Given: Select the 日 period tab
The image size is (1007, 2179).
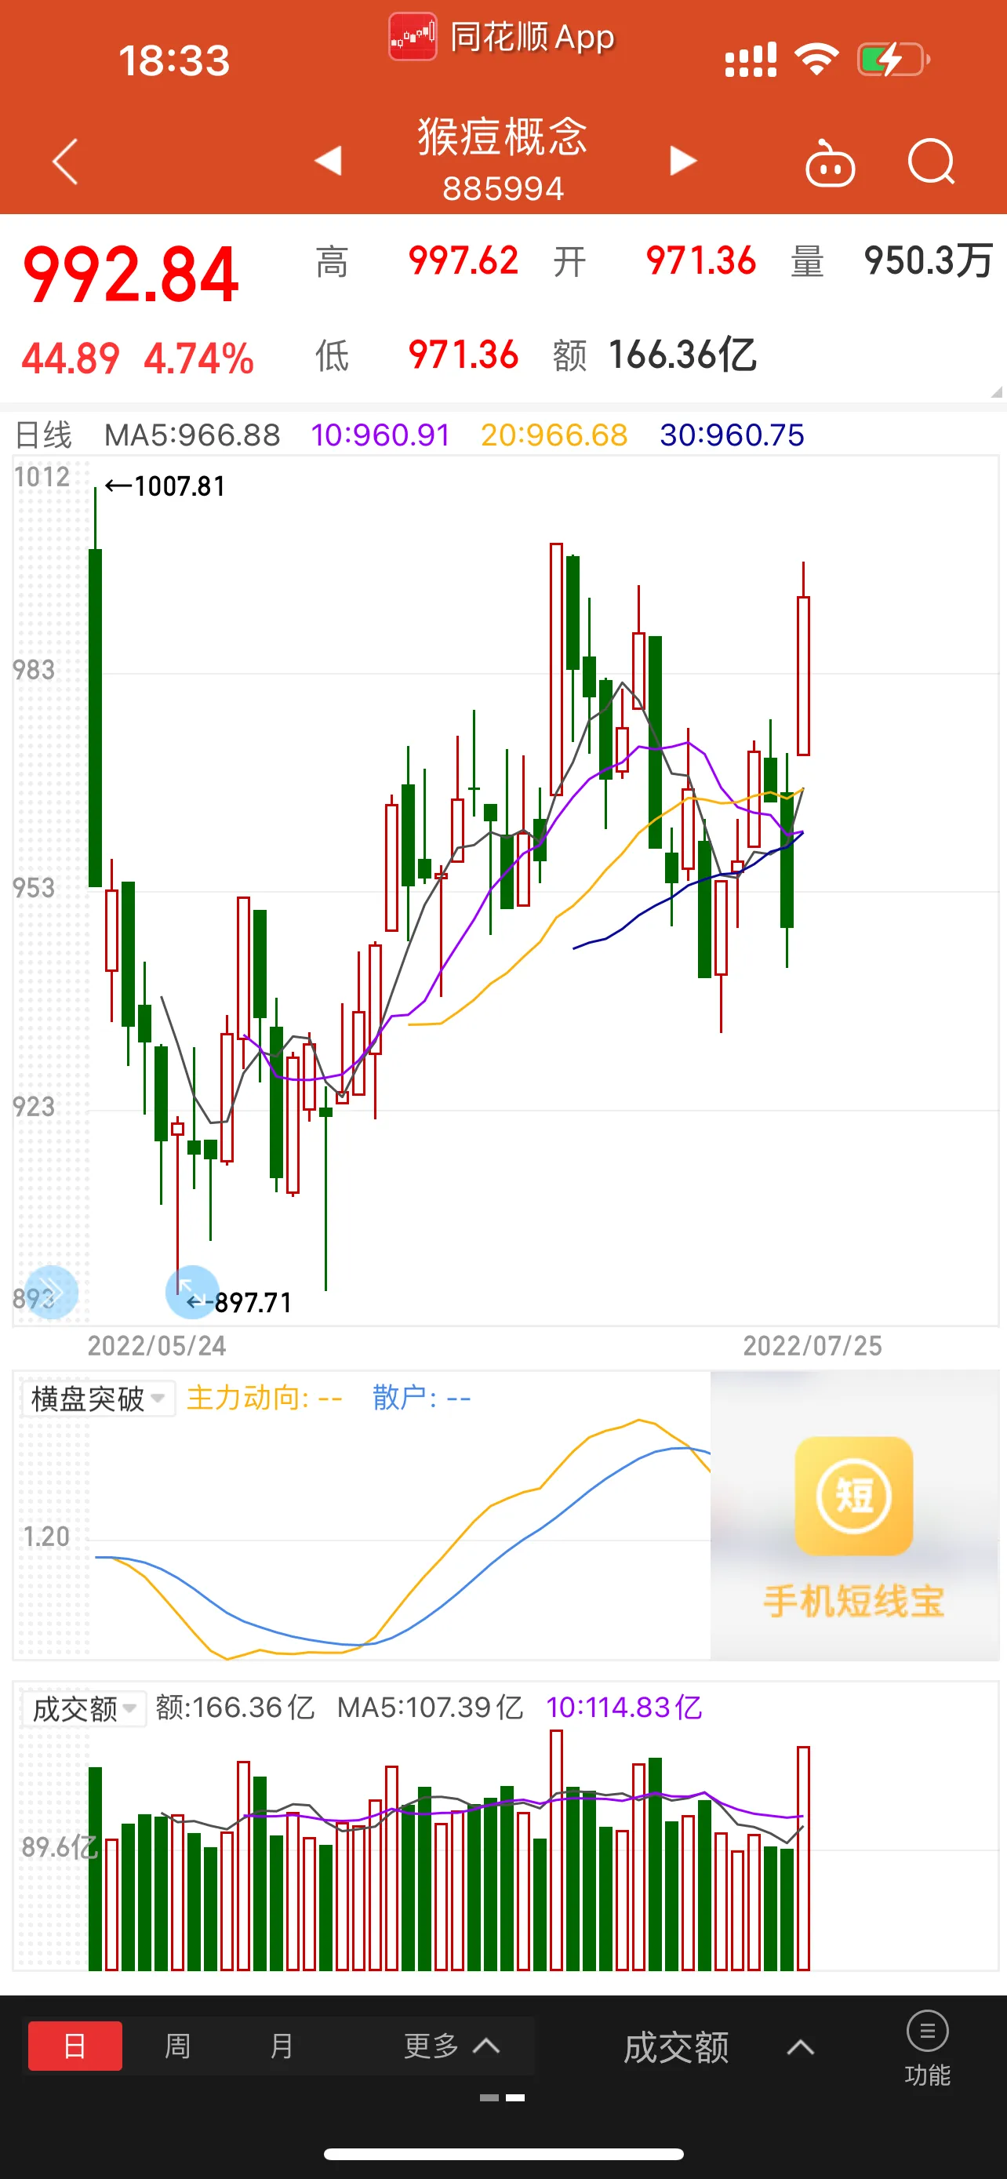Looking at the screenshot, I should (x=75, y=2046).
